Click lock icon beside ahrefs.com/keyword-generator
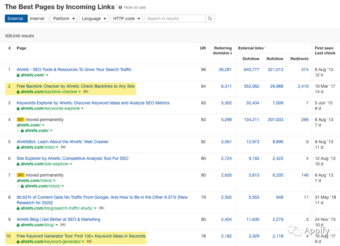 point(18,242)
